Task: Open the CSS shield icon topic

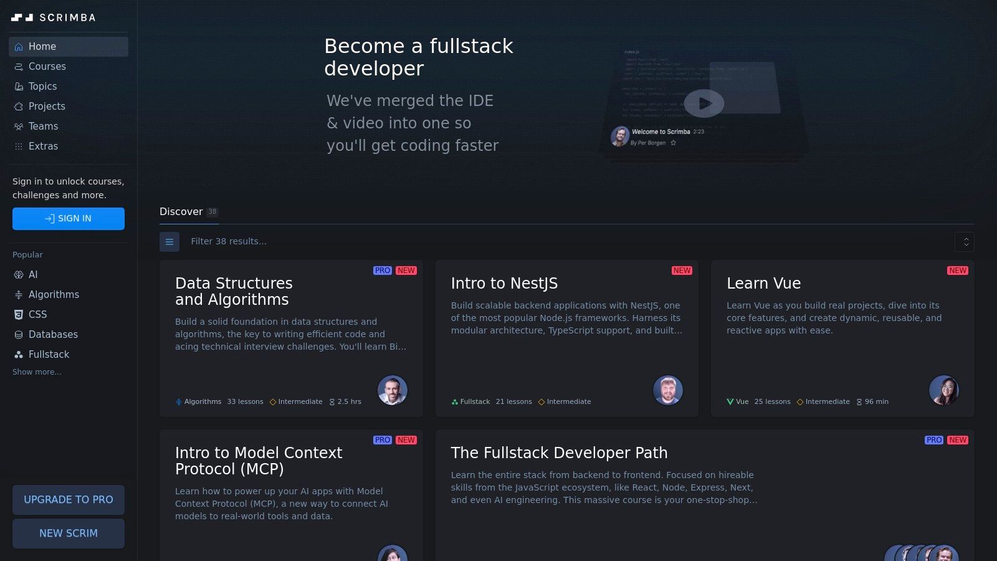Action: coord(19,314)
